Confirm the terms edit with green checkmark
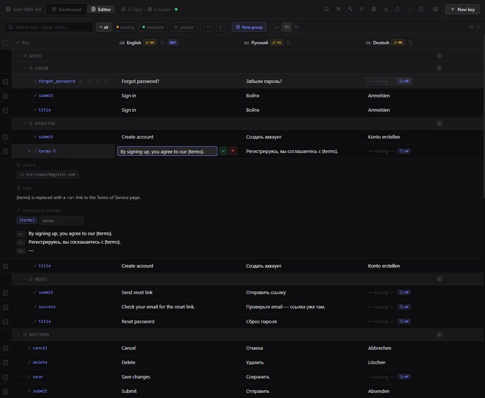Viewport: 485px width, 398px height. pos(223,151)
